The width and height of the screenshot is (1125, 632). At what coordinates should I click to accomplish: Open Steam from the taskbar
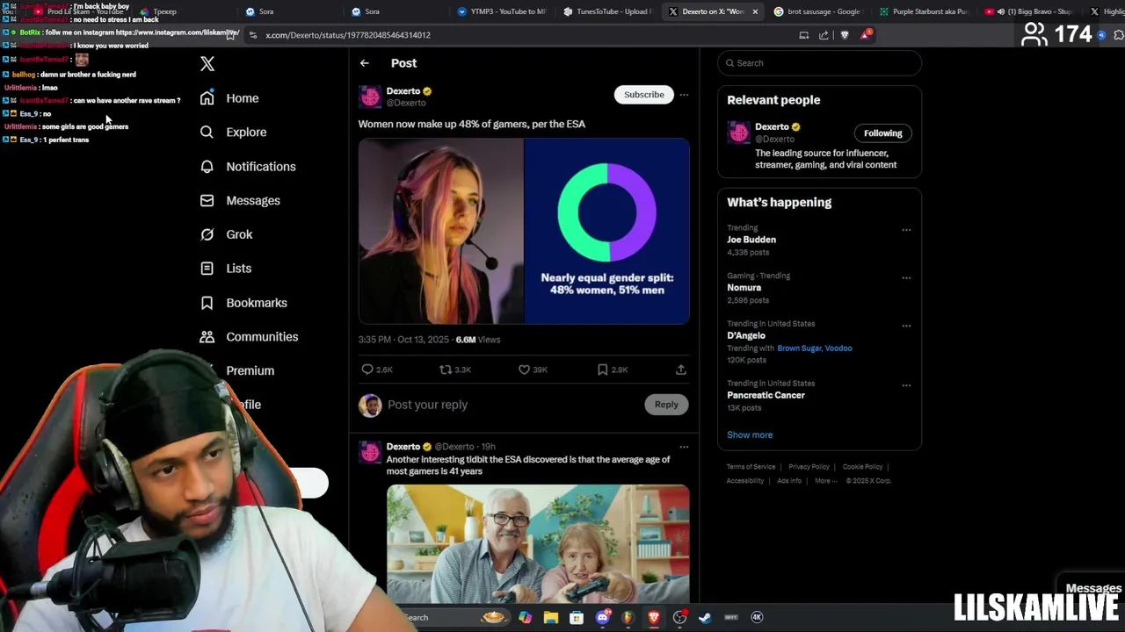click(x=705, y=617)
